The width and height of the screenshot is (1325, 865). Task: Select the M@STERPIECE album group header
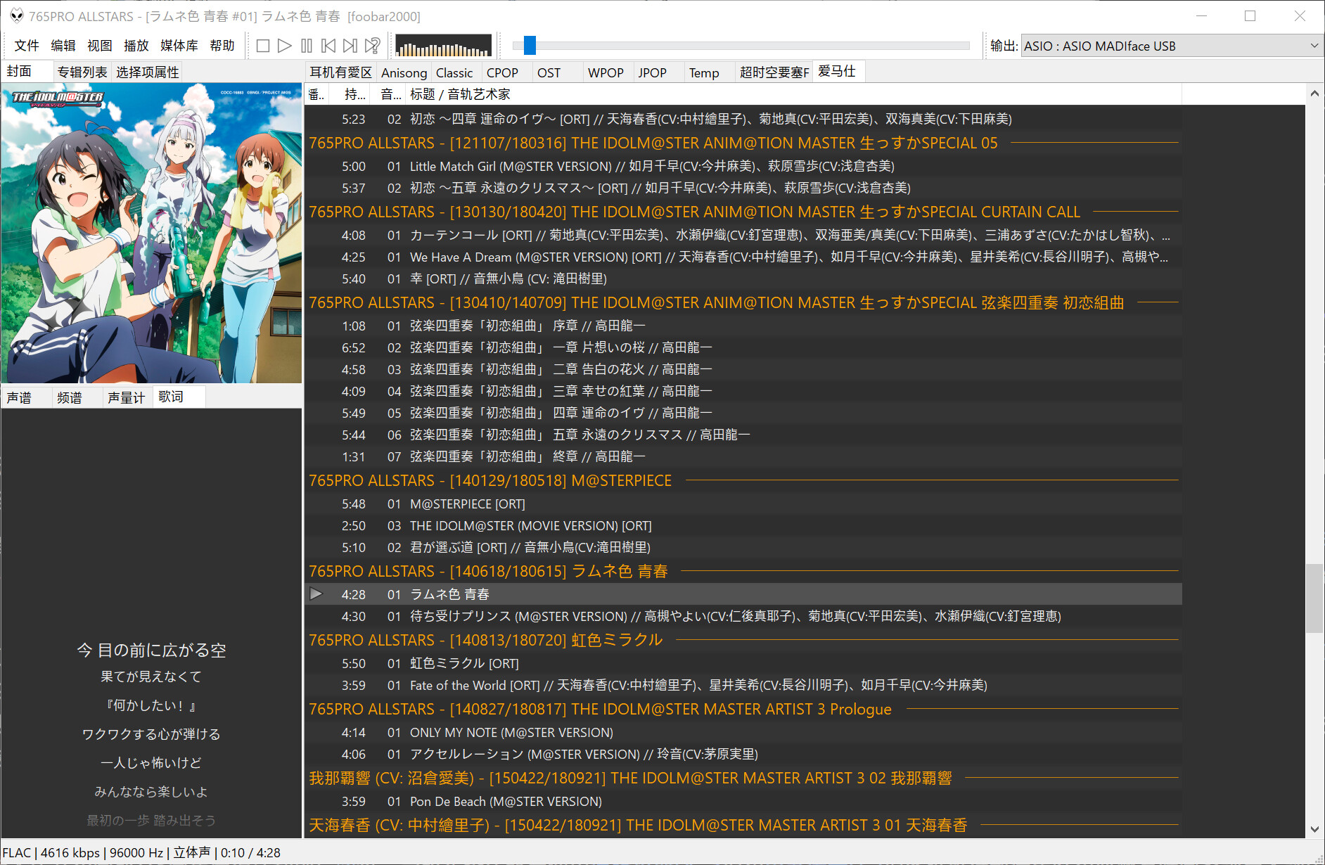743,480
